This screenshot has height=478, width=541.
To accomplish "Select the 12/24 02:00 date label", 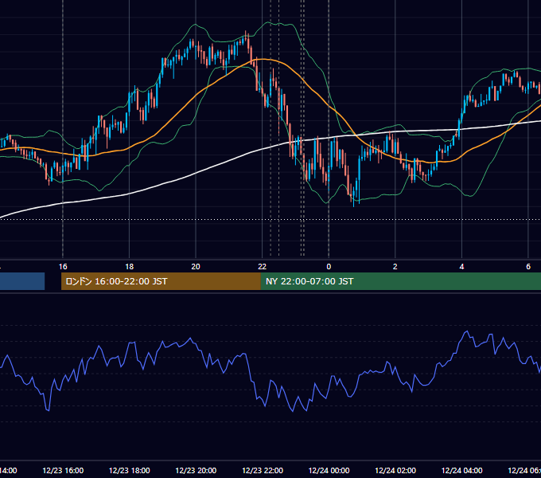I will click(x=395, y=470).
